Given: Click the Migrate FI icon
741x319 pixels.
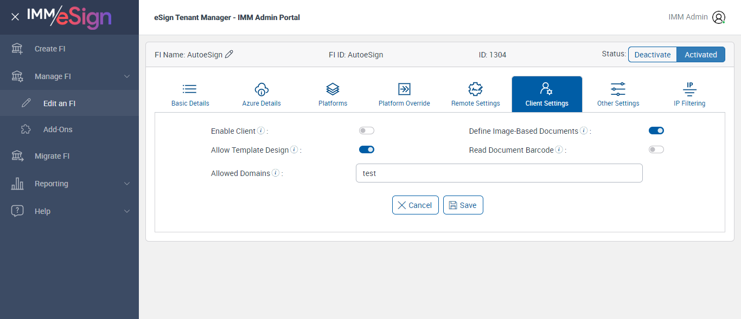Looking at the screenshot, I should 17,156.
